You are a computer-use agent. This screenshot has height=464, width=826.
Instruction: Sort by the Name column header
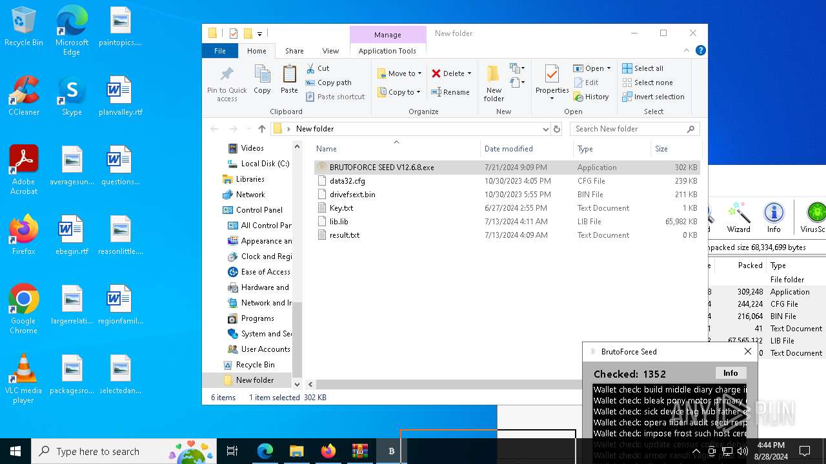coord(396,149)
